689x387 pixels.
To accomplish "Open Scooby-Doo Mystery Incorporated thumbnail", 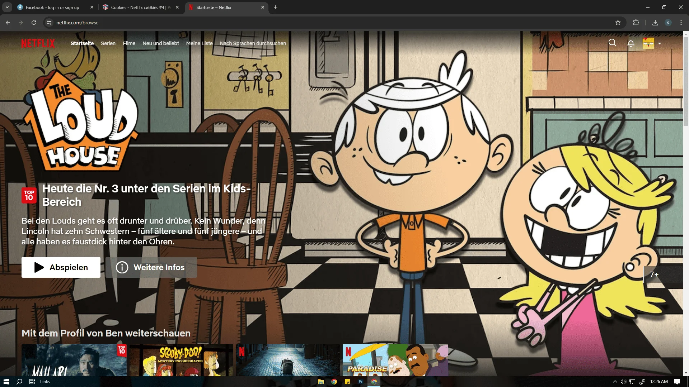I will [181, 360].
